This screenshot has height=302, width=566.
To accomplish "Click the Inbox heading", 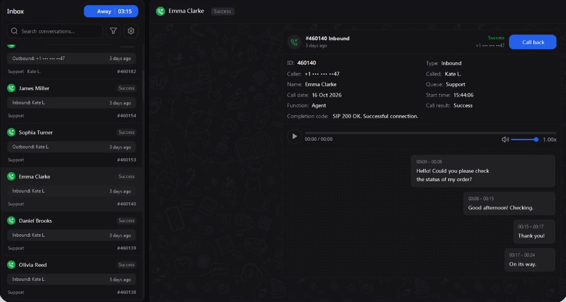I will [x=15, y=11].
